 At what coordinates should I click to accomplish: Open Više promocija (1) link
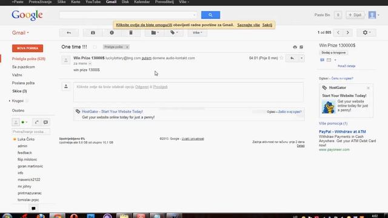point(333,124)
